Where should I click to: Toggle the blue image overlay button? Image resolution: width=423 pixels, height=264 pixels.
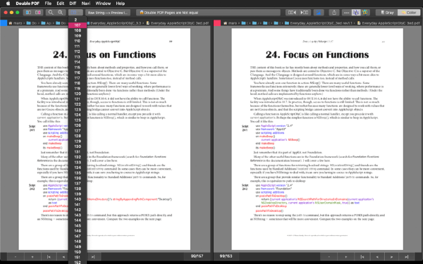click(x=319, y=13)
